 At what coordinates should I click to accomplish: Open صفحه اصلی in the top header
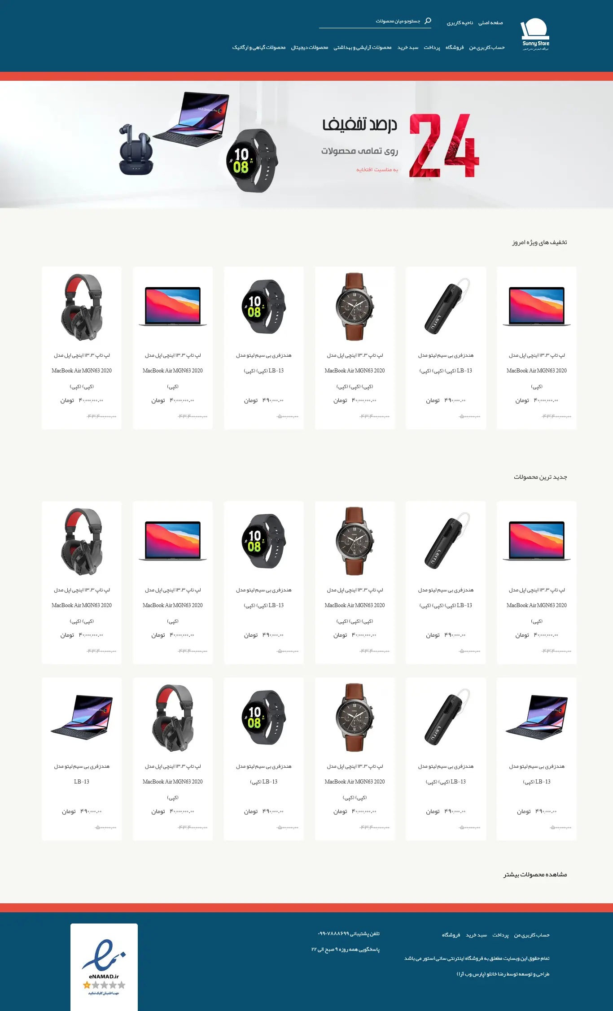pos(490,23)
